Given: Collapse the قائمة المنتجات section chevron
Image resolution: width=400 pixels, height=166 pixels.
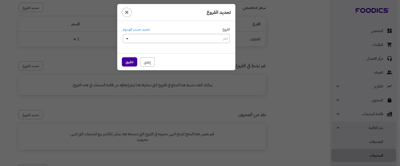Looking at the screenshot, I should (x=338, y=114).
